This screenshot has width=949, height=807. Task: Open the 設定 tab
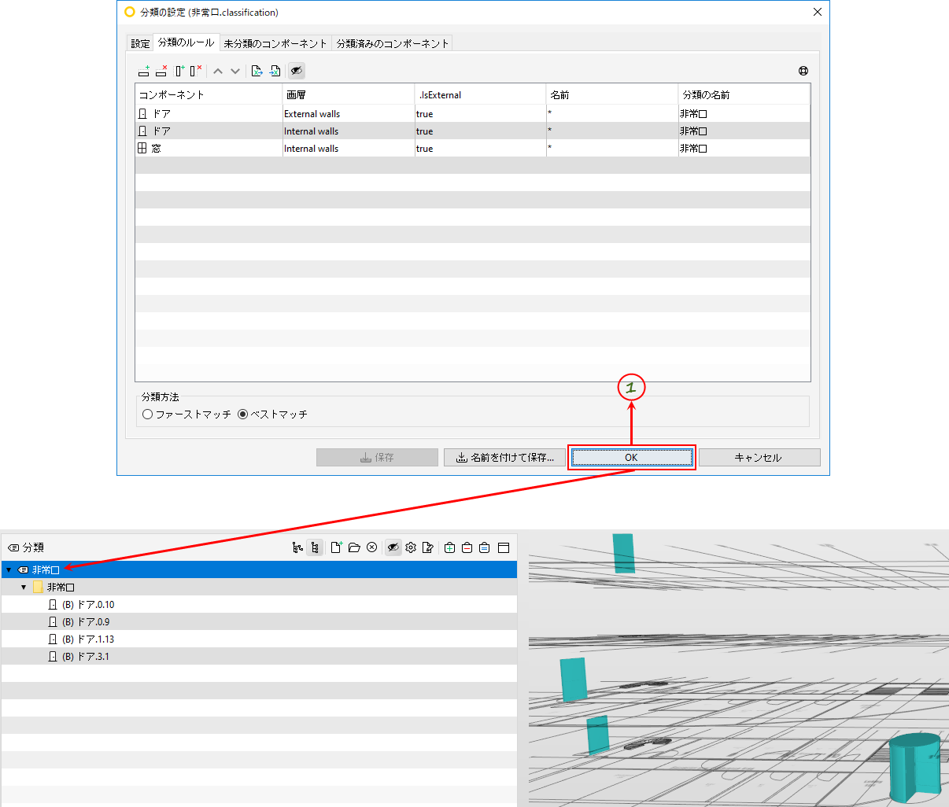click(x=140, y=43)
